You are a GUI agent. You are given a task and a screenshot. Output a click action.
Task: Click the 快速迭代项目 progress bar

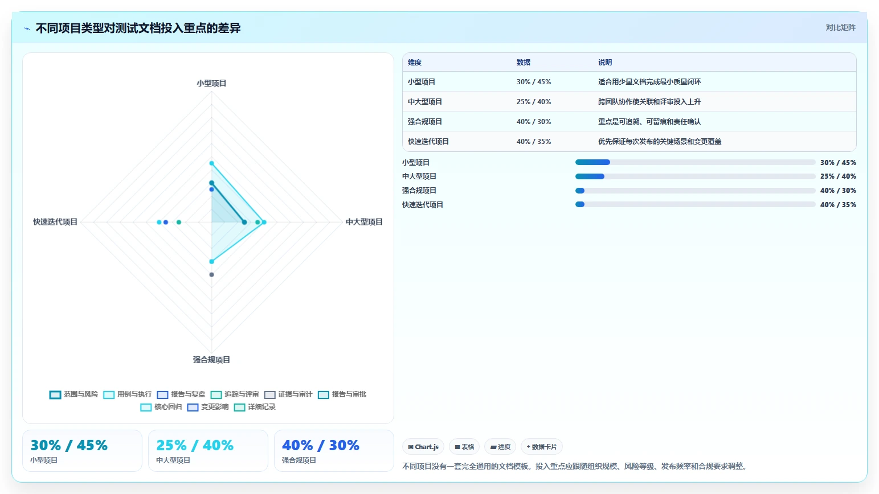point(696,204)
